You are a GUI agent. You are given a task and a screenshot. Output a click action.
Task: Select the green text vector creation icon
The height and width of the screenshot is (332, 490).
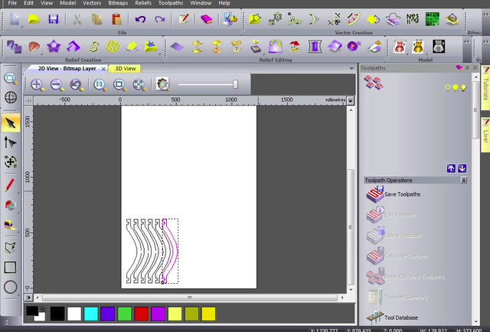click(x=432, y=19)
